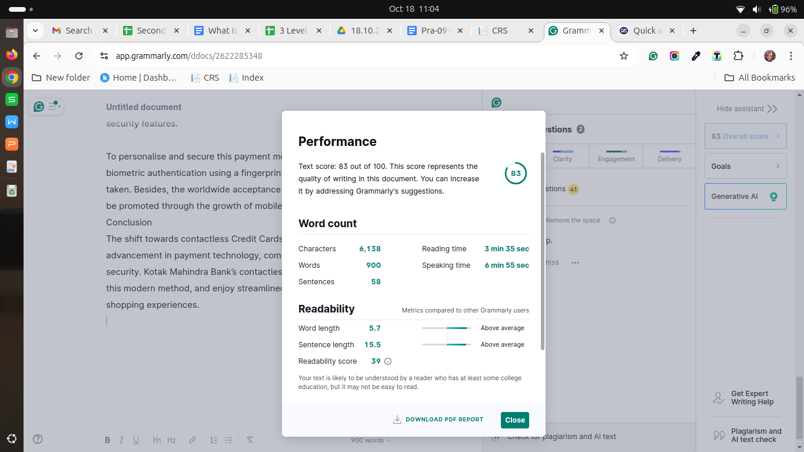Click Download PDF Report link
This screenshot has width=804, height=452.
tap(444, 420)
